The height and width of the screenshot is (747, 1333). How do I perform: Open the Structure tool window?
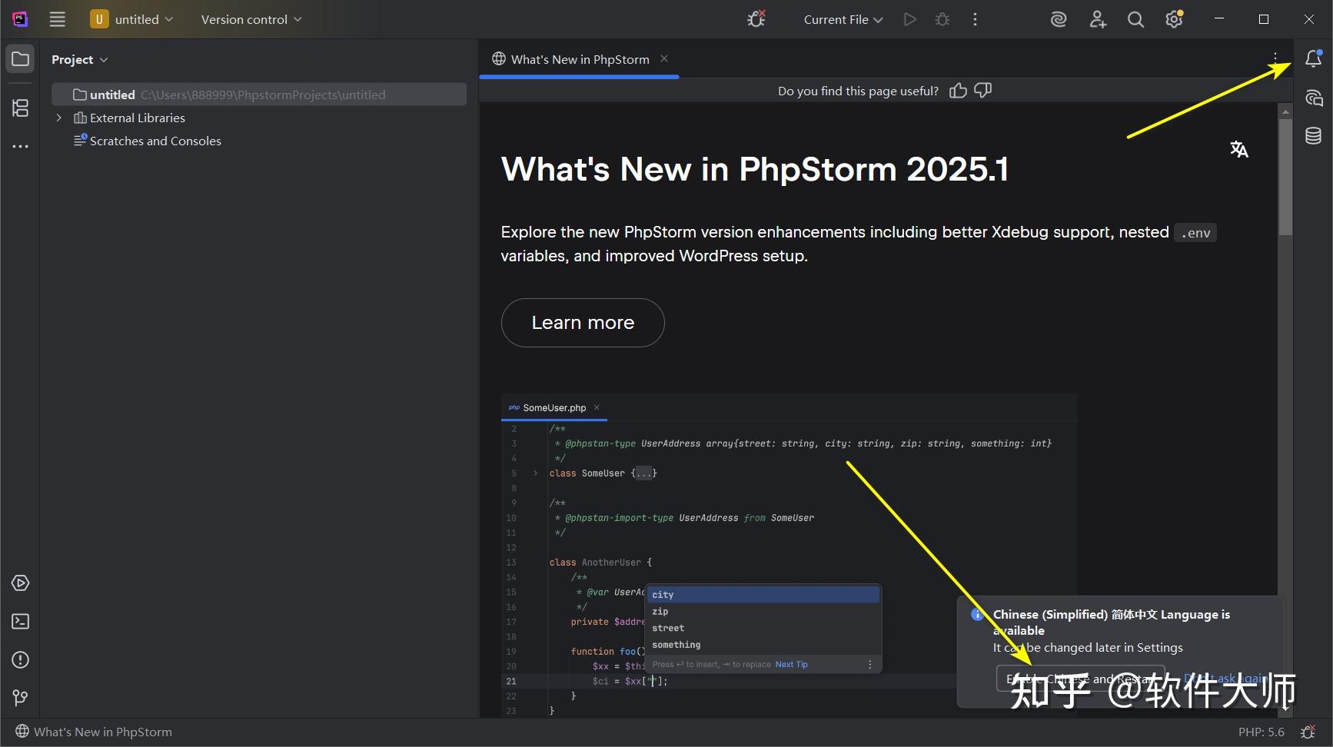pyautogui.click(x=20, y=108)
